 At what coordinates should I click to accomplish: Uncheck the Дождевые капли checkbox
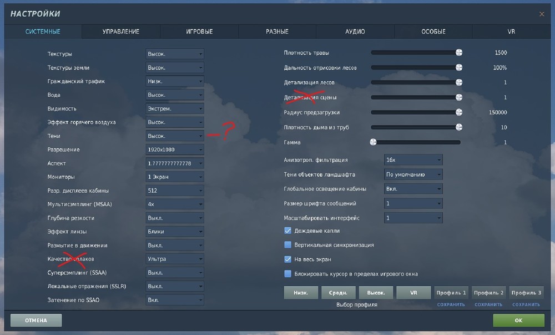click(287, 231)
